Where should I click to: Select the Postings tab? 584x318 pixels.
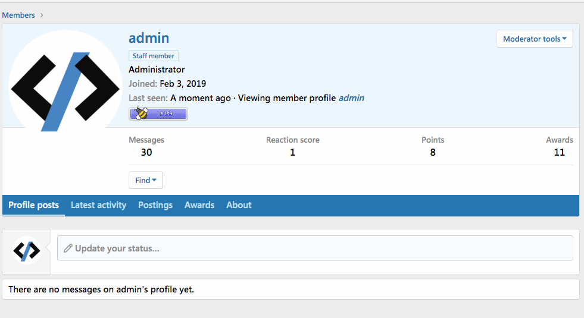tap(155, 205)
